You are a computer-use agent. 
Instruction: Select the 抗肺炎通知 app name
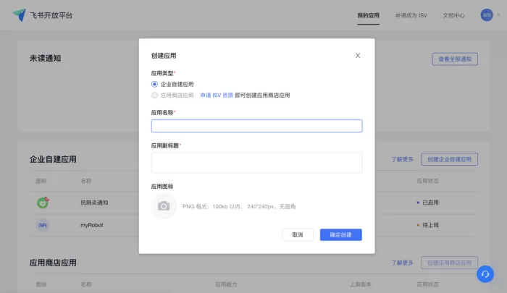94,203
